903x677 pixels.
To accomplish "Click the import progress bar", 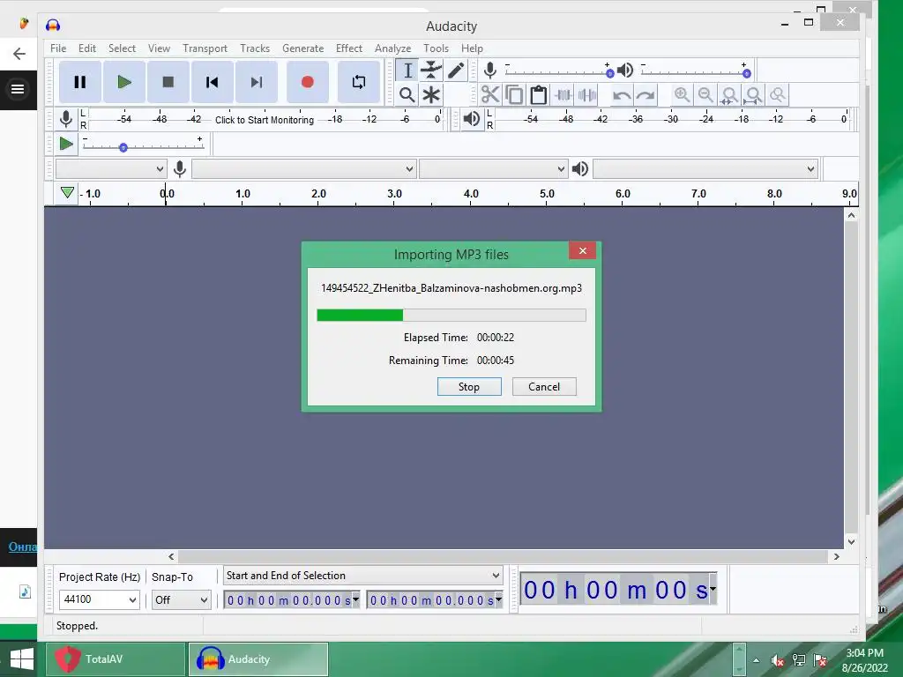I will [x=451, y=315].
